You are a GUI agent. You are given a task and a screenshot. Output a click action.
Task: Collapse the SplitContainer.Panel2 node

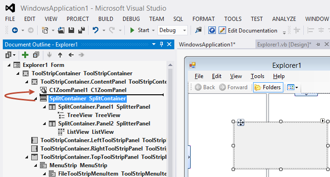click(44, 124)
